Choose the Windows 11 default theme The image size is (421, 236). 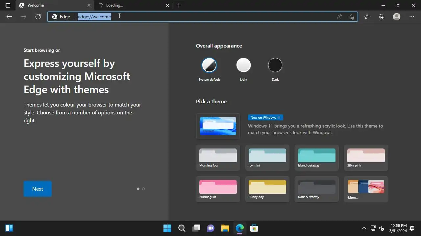[218, 126]
